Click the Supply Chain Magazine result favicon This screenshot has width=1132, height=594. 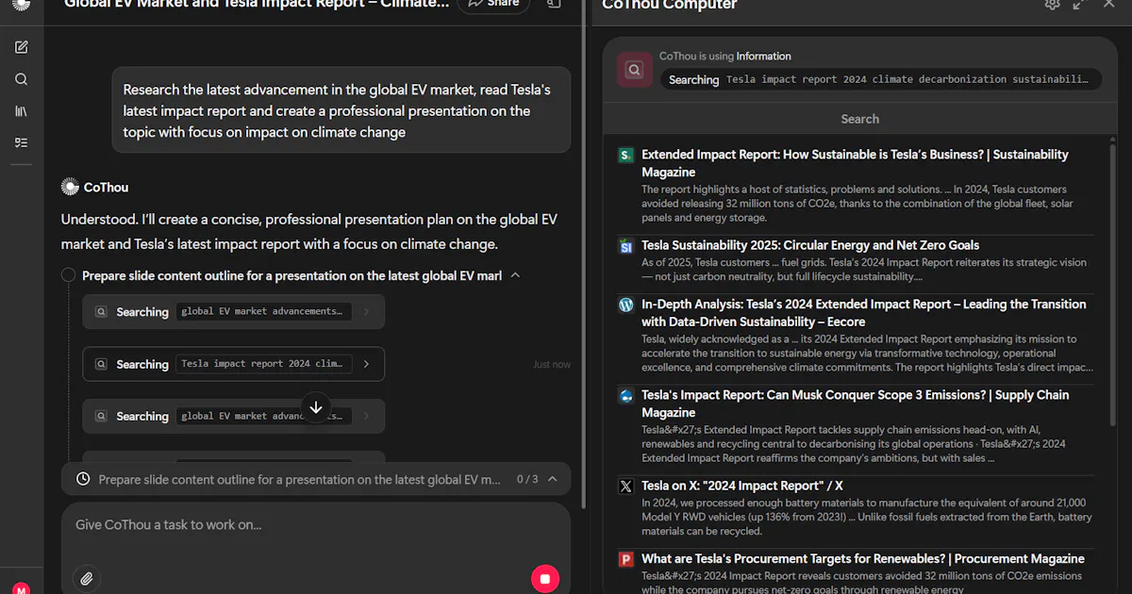pos(626,396)
